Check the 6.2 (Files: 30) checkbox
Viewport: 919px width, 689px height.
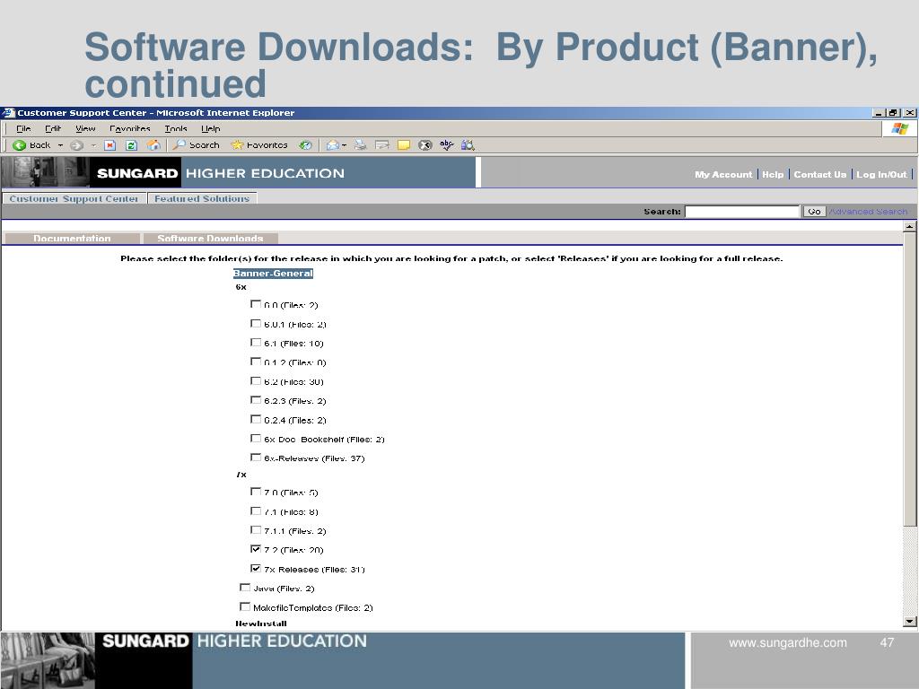pos(256,380)
